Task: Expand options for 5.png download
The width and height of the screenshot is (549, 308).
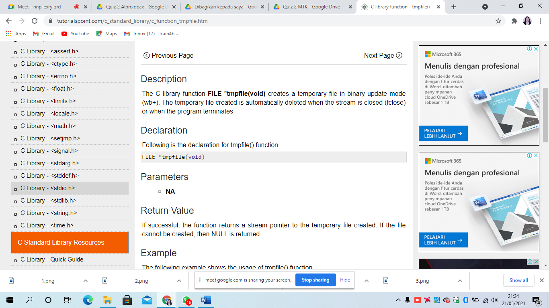Action: point(460,281)
